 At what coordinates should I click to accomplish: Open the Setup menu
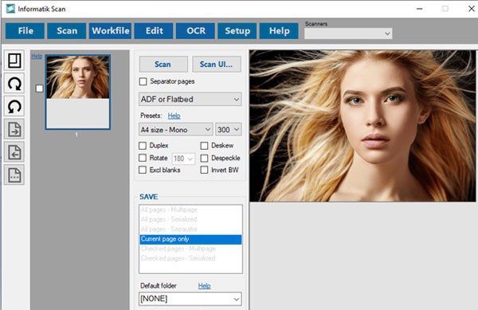point(237,31)
